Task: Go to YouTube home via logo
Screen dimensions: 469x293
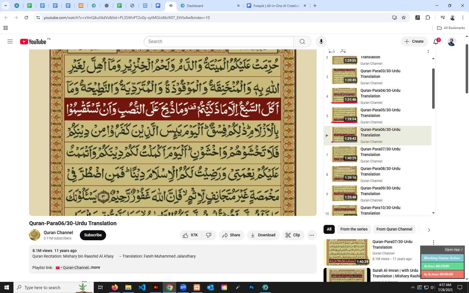Action: point(33,42)
